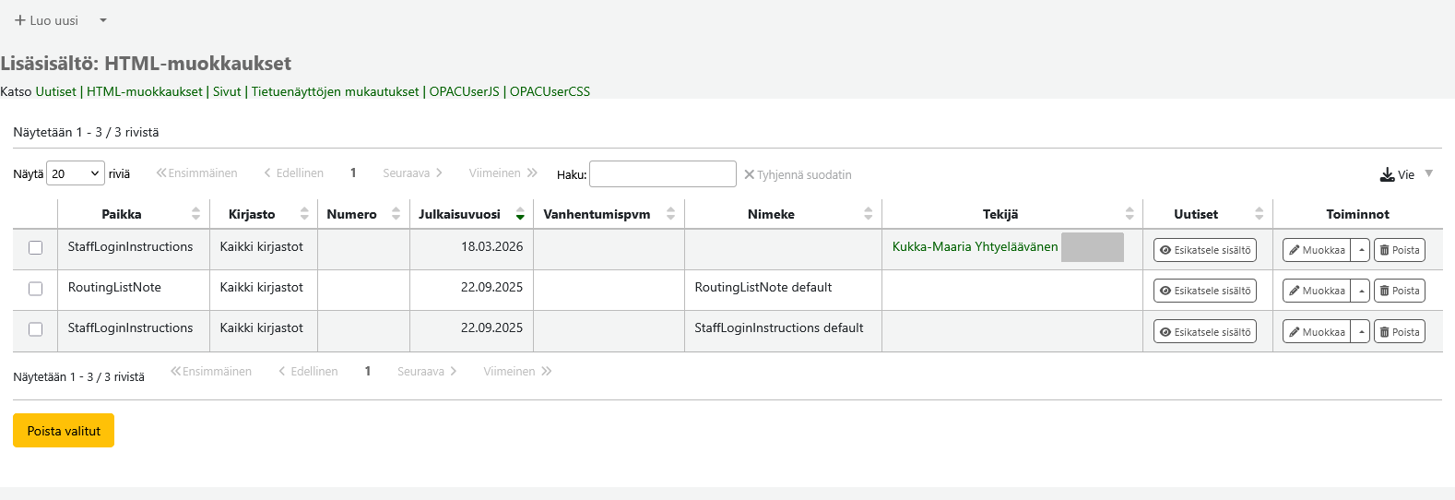The width and height of the screenshot is (1455, 500).
Task: Expand the Luo uusi dropdown caret
Action: point(103,20)
